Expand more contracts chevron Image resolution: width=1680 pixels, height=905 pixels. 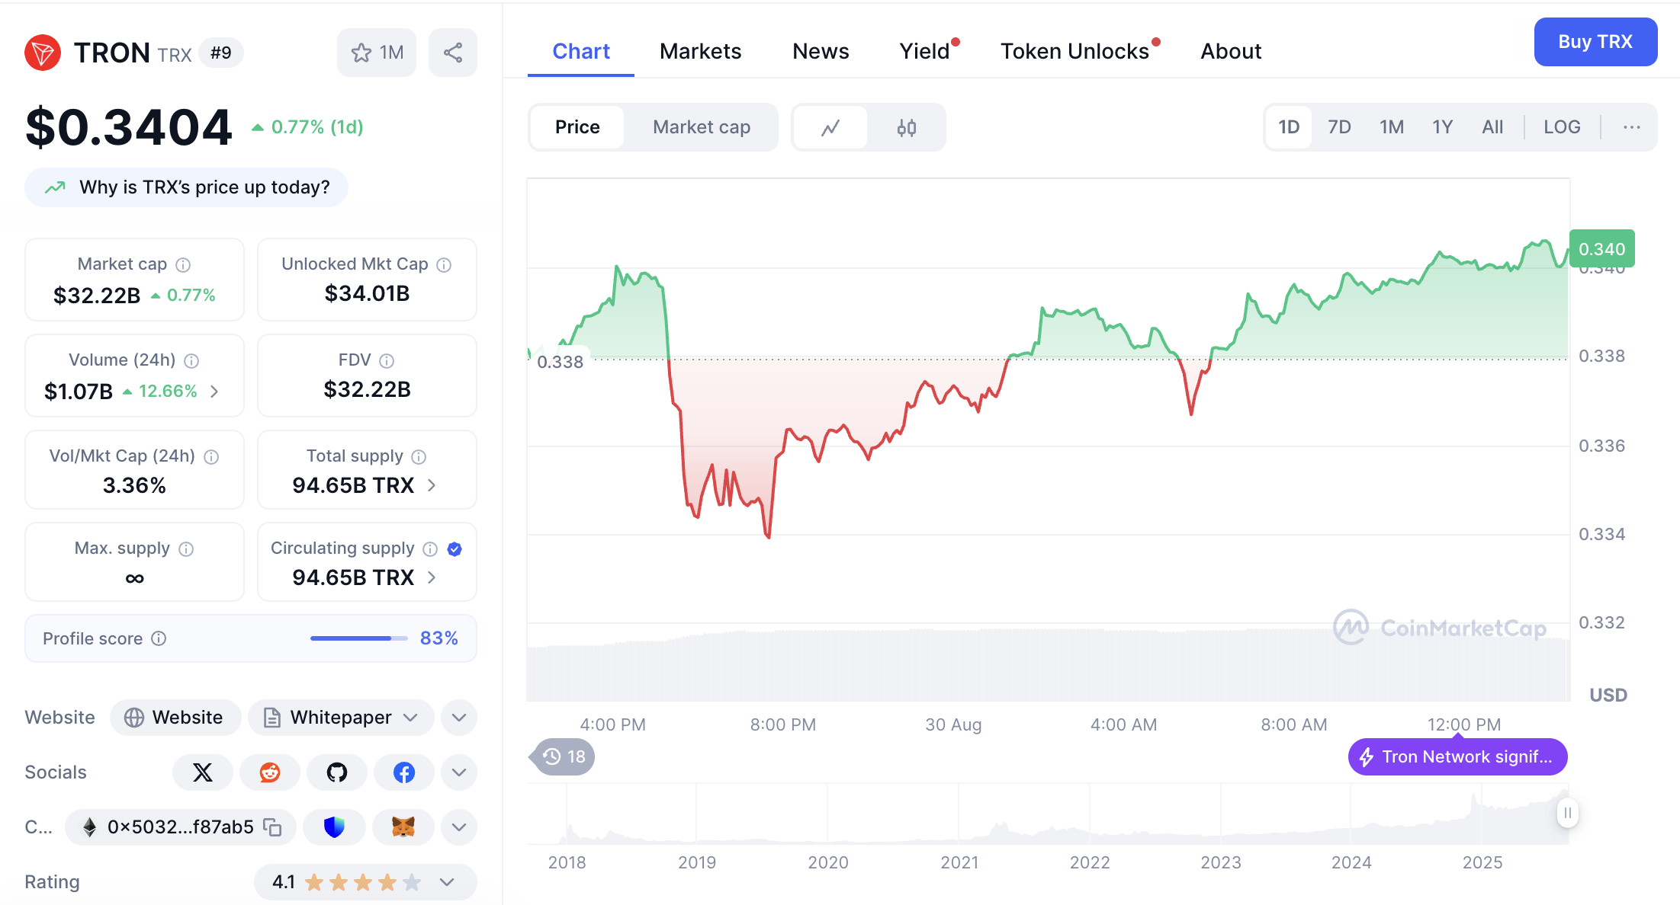[x=459, y=827]
